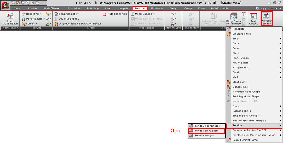
Task: Switch to the Analysis tab
Action: click(x=123, y=9)
